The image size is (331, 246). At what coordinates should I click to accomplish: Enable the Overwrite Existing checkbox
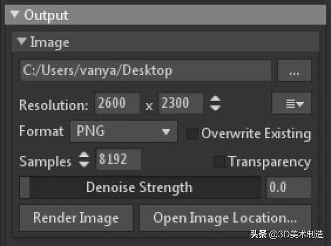coord(192,134)
